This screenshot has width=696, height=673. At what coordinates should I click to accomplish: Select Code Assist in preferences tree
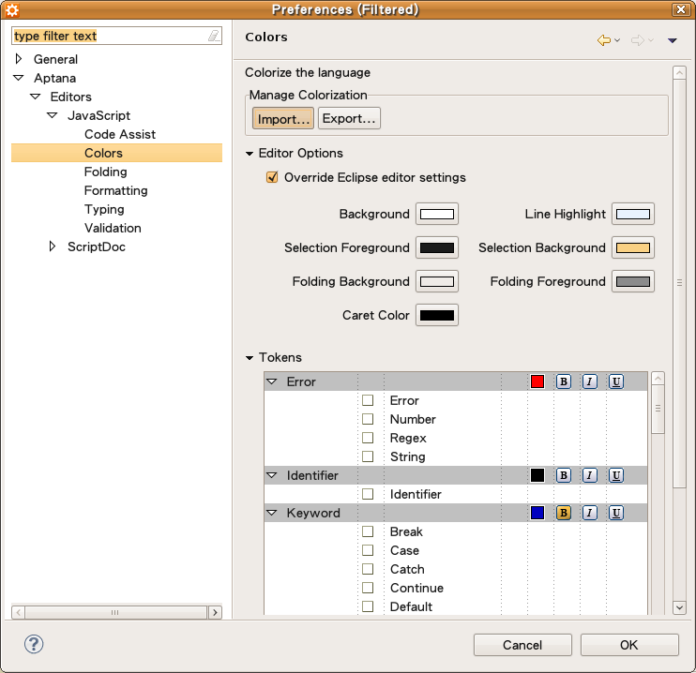(120, 134)
